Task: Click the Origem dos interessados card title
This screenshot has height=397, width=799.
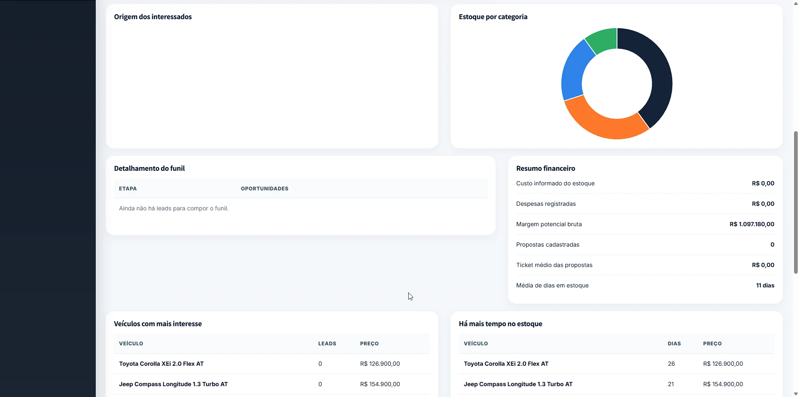Action: pos(153,17)
